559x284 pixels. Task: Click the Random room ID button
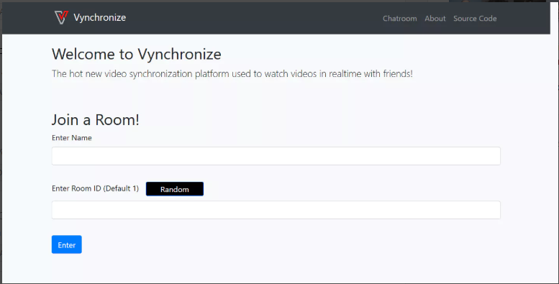175,189
